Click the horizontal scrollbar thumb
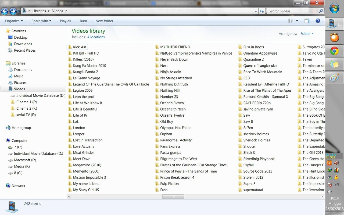The height and width of the screenshot is (215, 344). pos(173,197)
